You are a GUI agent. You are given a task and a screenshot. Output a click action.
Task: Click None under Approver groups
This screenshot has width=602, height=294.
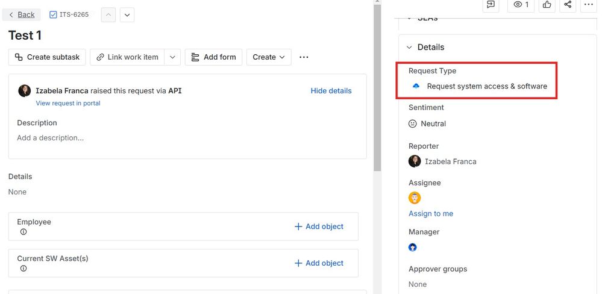coord(418,284)
